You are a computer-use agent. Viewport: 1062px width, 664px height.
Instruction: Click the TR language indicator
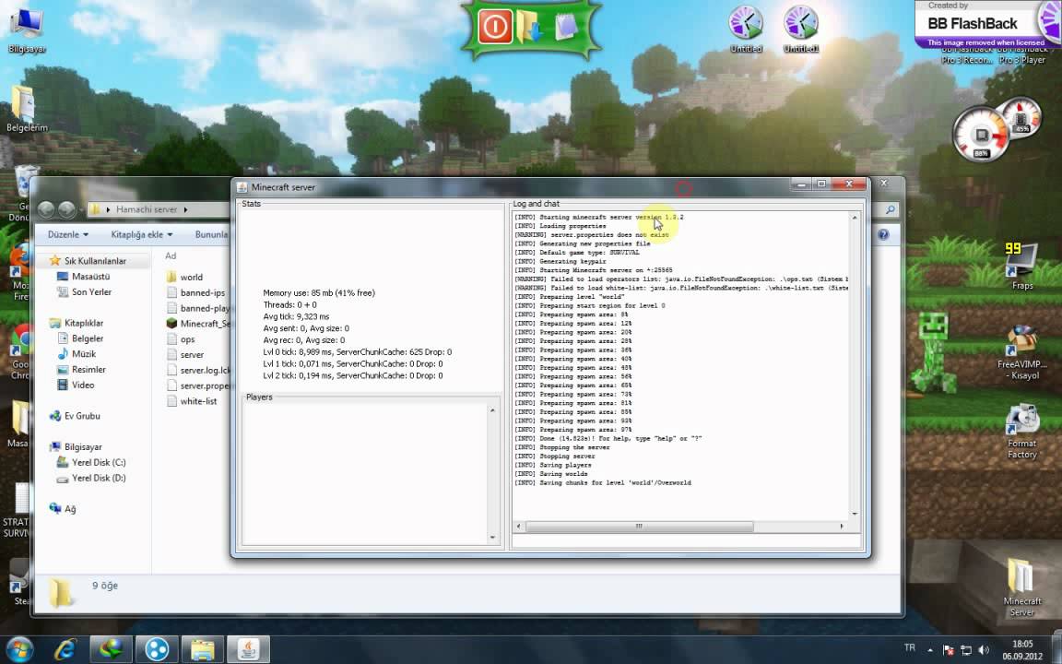(909, 648)
